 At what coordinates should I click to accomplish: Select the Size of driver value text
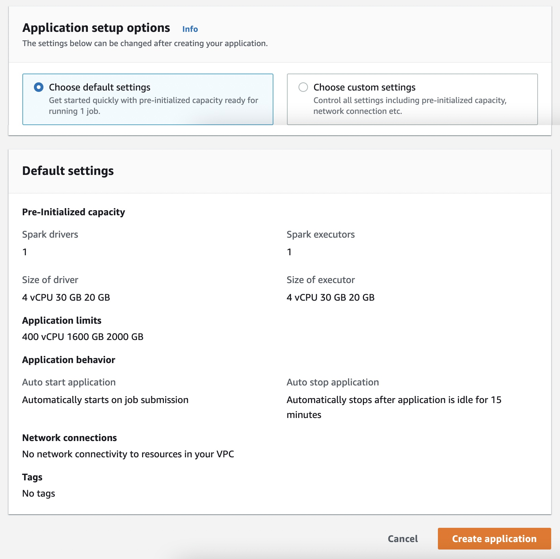[x=66, y=297]
